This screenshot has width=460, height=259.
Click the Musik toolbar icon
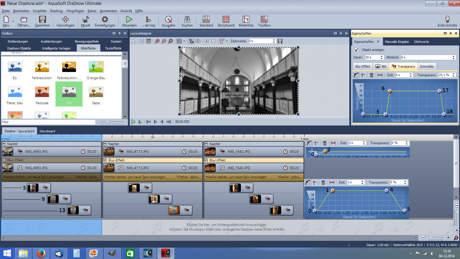coord(85,19)
